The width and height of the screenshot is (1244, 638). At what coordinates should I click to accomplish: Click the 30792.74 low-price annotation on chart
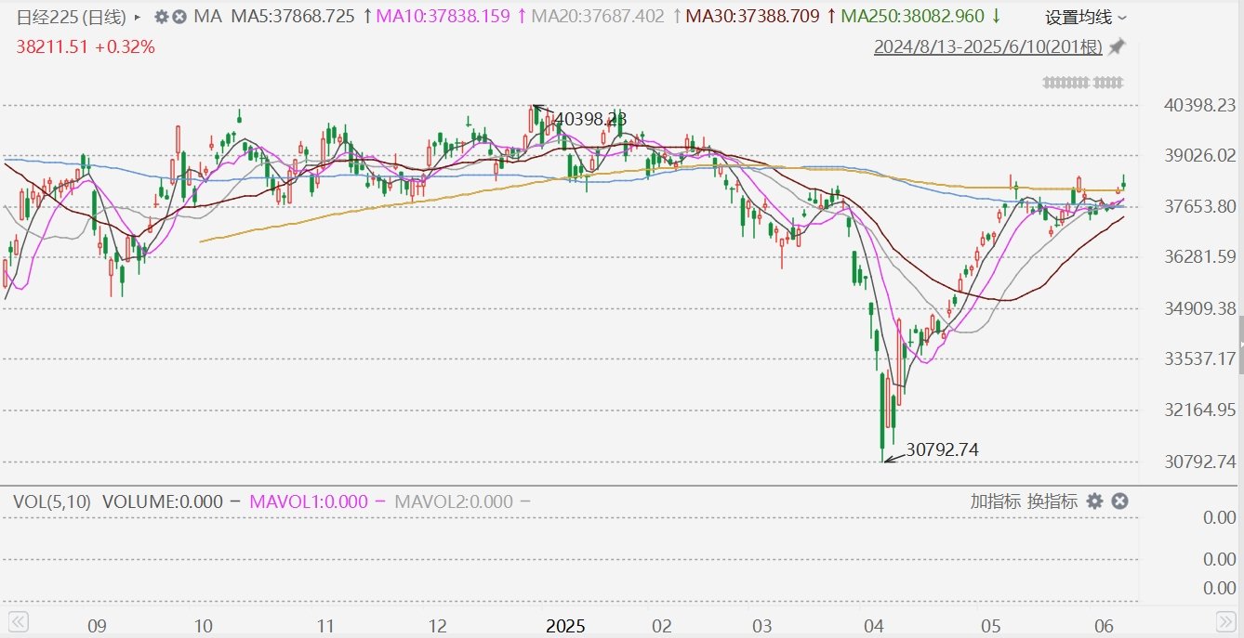942,449
